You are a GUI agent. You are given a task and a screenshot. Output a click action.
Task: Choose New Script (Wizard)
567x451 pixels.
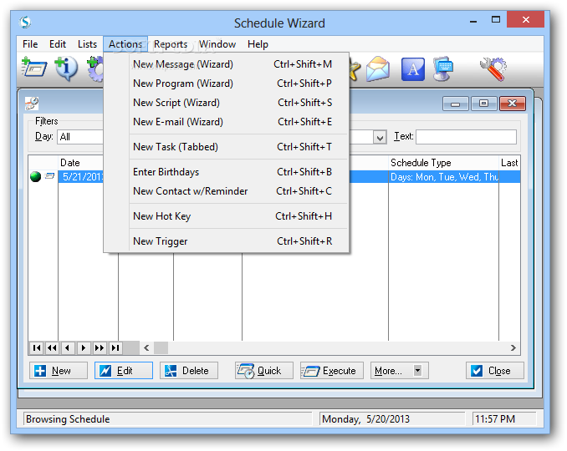(227, 103)
